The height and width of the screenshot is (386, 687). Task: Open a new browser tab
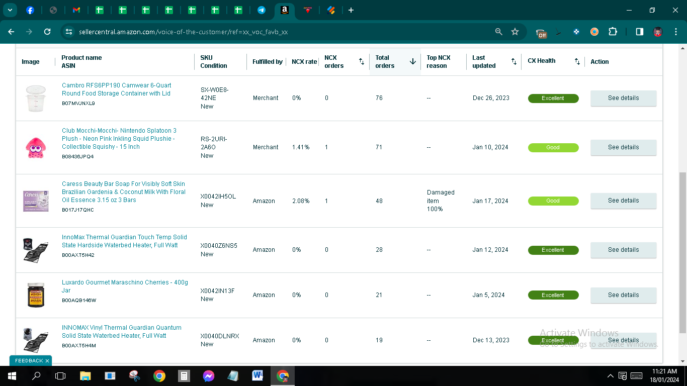(351, 10)
